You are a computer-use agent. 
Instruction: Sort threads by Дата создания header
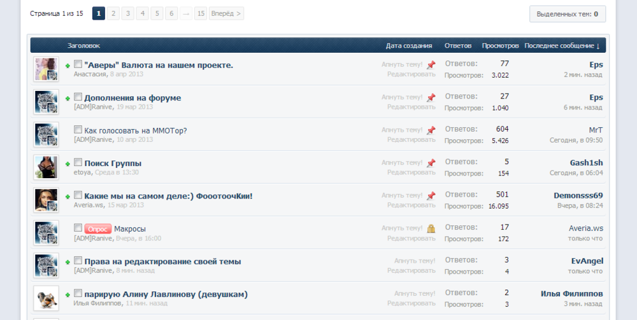click(x=409, y=46)
